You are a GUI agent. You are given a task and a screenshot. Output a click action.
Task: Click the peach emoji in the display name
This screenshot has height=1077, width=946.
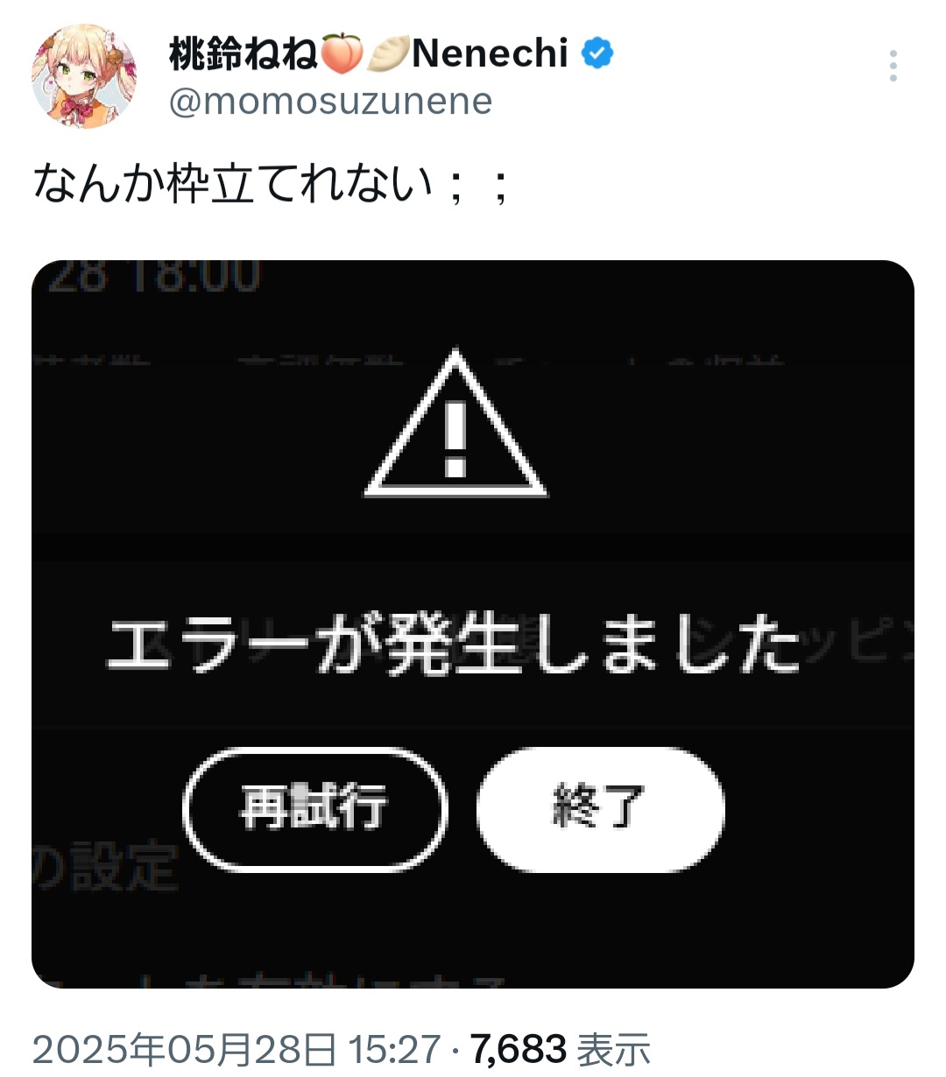341,53
